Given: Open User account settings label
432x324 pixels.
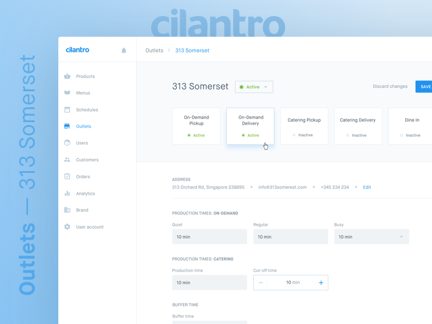Looking at the screenshot, I should tap(90, 227).
